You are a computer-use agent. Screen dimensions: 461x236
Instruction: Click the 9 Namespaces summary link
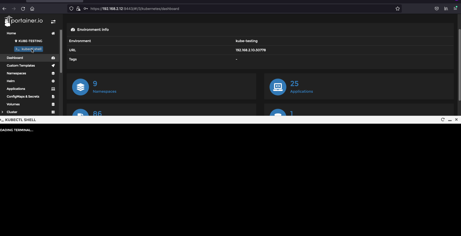[104, 91]
